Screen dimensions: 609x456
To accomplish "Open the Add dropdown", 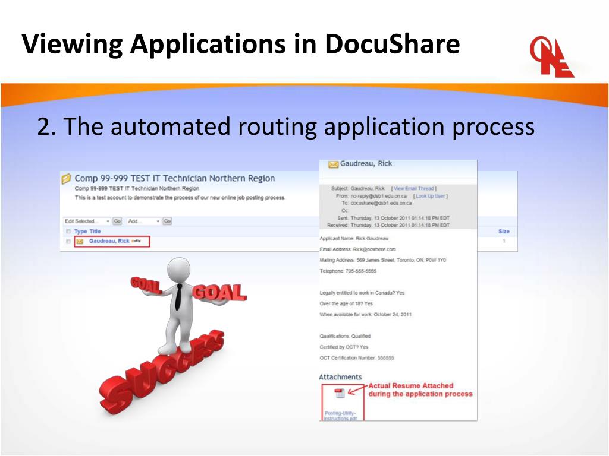I will 143,221.
